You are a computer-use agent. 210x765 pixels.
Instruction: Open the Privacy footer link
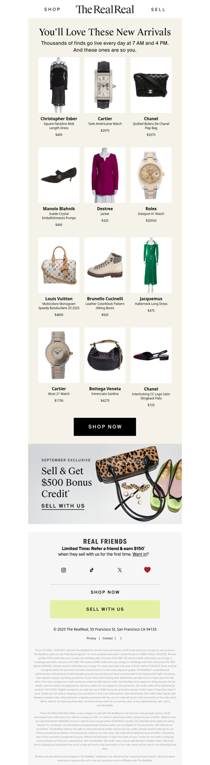click(91, 638)
